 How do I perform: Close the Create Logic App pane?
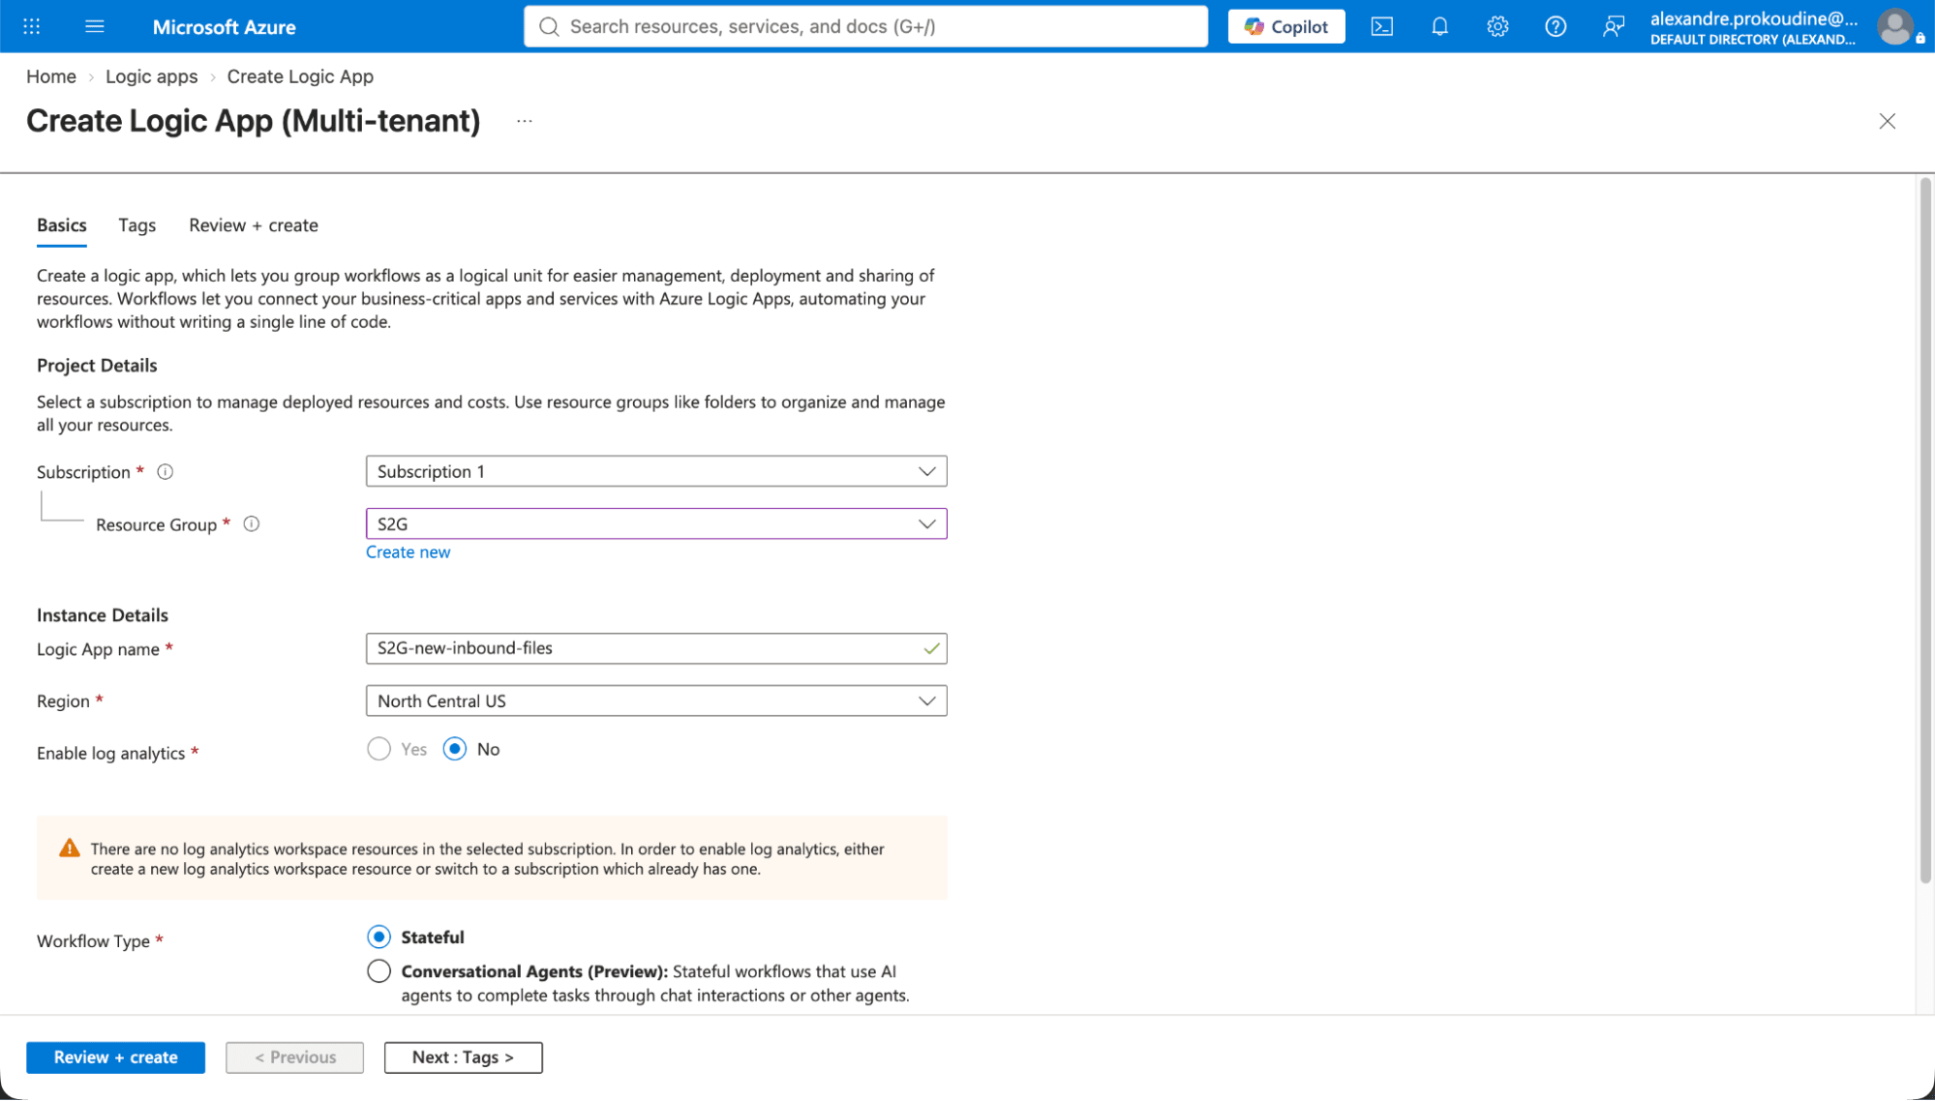1887,121
